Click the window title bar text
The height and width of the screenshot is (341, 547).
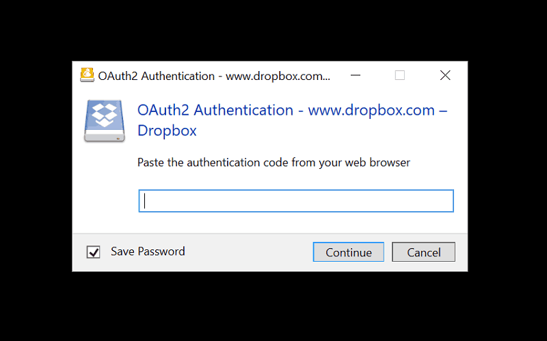[x=214, y=76]
